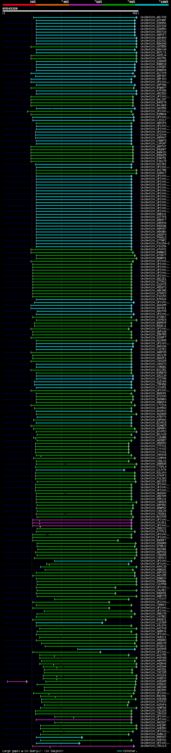
Task: Open hit UniRef100_A8J709
Action: coord(153,17)
